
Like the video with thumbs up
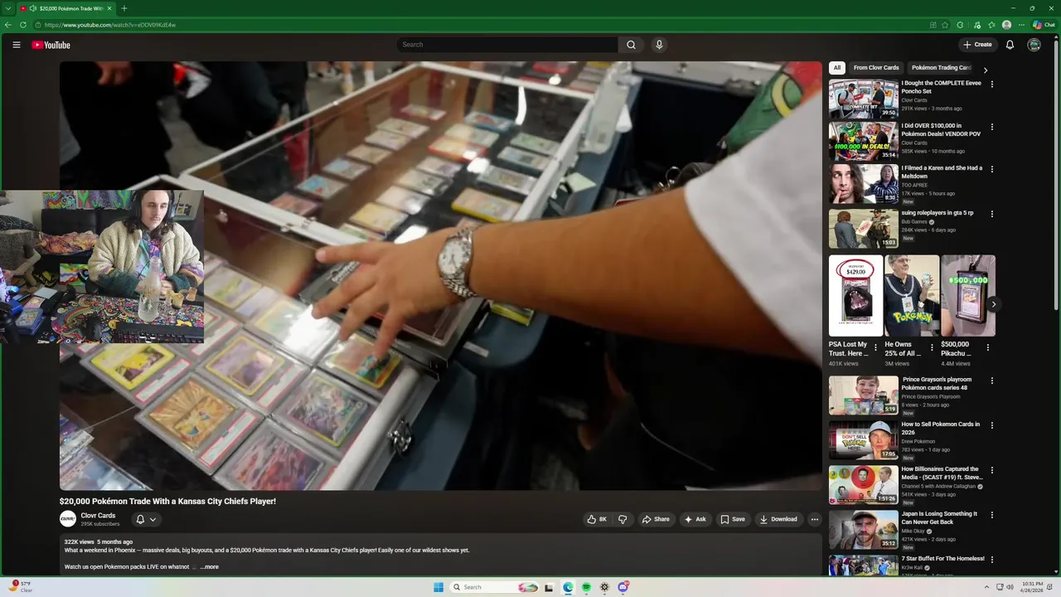(x=597, y=519)
